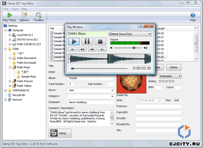Click the OAM's Blues track title field
Screen dimensions: 203x148
[x=87, y=34]
